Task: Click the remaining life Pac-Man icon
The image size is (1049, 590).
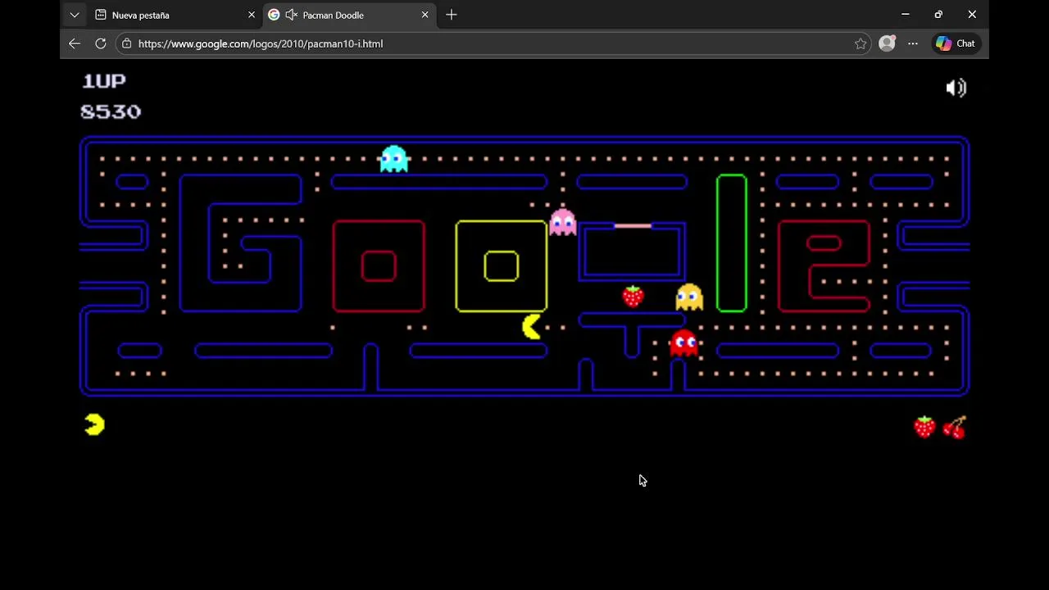Action: tap(94, 424)
